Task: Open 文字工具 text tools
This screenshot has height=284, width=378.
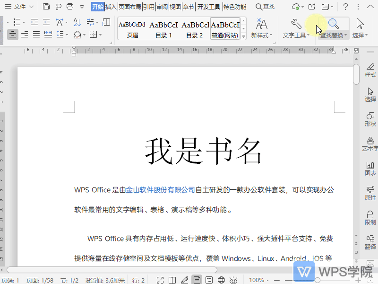Action: pyautogui.click(x=296, y=28)
